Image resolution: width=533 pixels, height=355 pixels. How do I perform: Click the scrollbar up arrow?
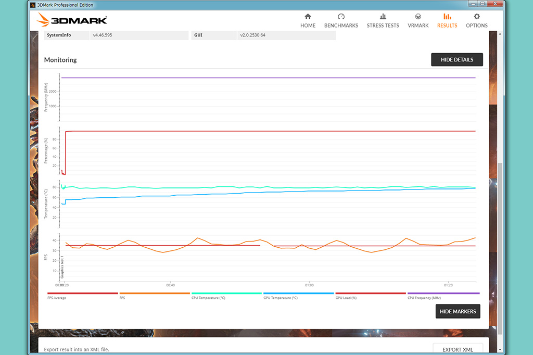pyautogui.click(x=500, y=34)
